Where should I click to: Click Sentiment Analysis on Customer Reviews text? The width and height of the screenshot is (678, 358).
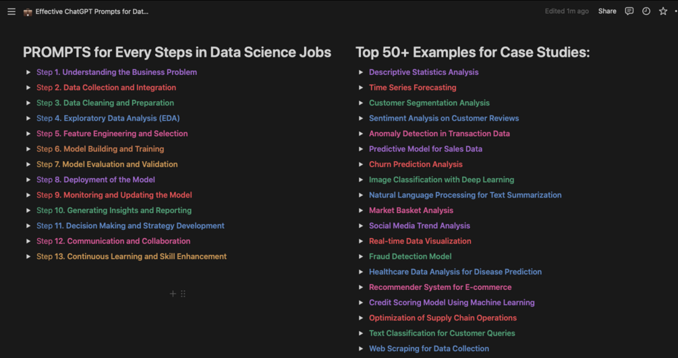(x=443, y=118)
